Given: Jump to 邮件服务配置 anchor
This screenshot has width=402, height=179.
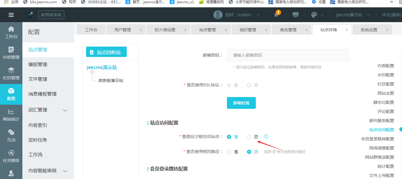Looking at the screenshot, I should coord(382,121).
